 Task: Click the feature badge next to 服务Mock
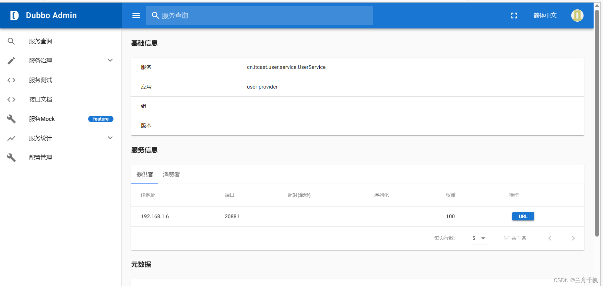101,119
